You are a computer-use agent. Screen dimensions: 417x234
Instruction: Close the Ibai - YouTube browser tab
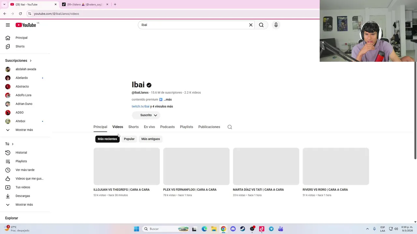(55, 5)
